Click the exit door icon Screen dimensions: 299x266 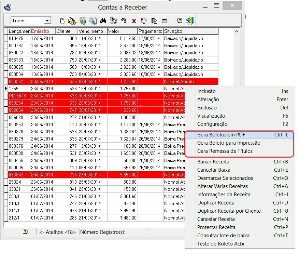point(190,21)
